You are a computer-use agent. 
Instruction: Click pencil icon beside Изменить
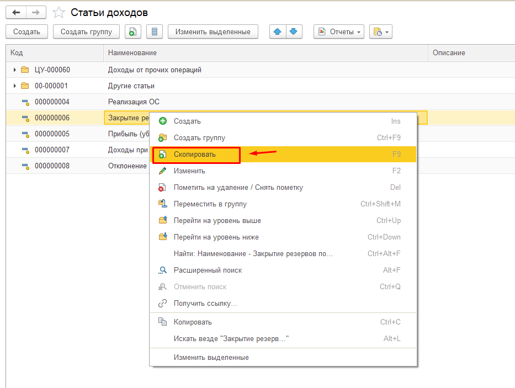tap(163, 171)
